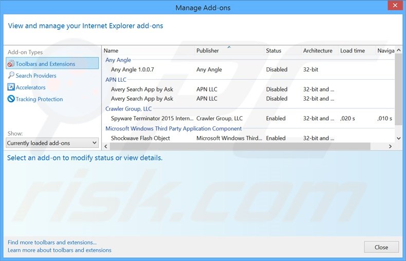Select Toolbars and Extensions add-on type
This screenshot has width=406, height=261.
pos(52,63)
